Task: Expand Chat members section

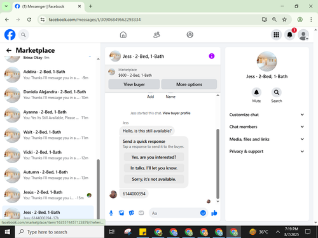Action: click(x=266, y=127)
